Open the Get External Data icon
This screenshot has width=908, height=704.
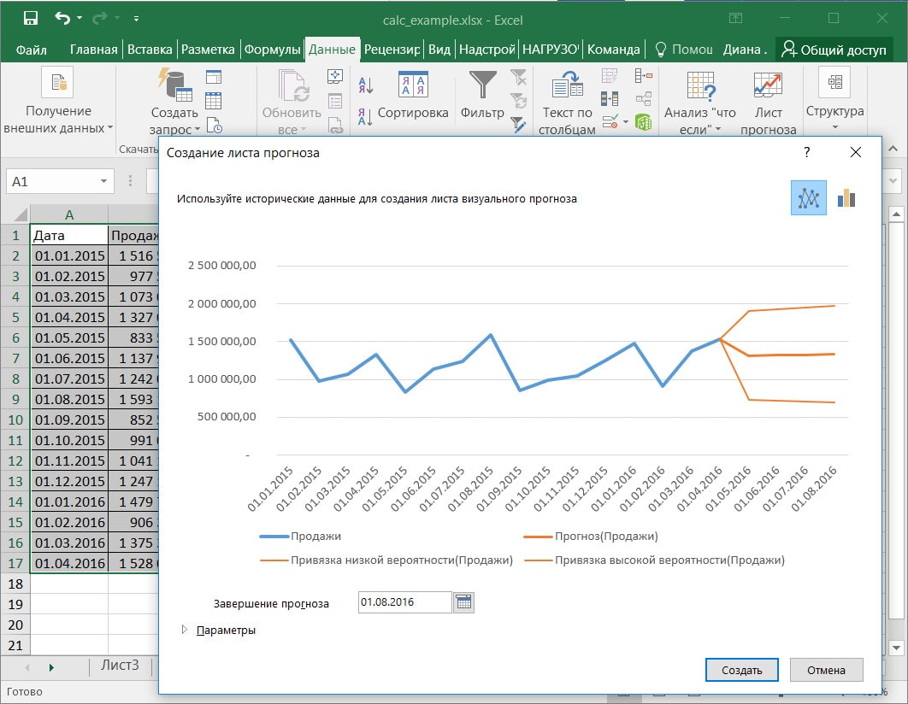click(x=57, y=82)
